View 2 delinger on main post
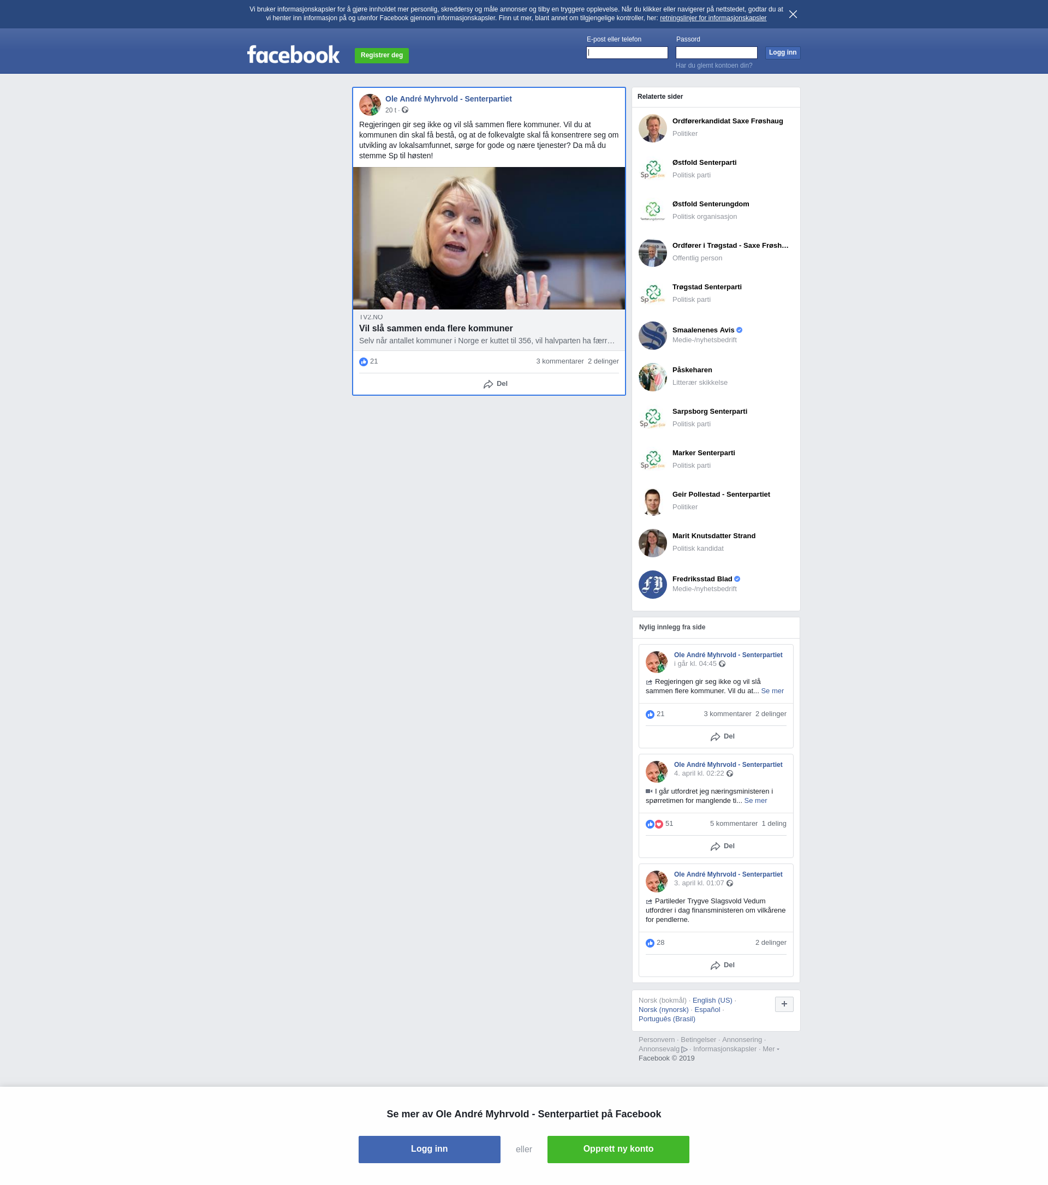 point(603,361)
